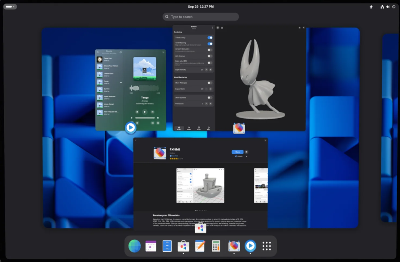This screenshot has width=400, height=262.
Task: Uninstall Exhibit with trash icon
Action: (x=246, y=152)
